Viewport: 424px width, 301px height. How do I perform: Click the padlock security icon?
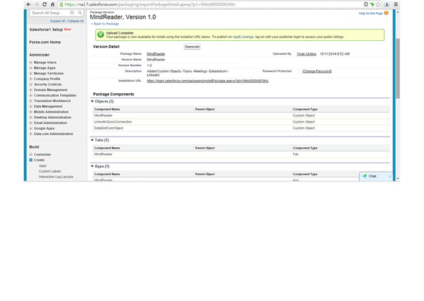(x=62, y=5)
